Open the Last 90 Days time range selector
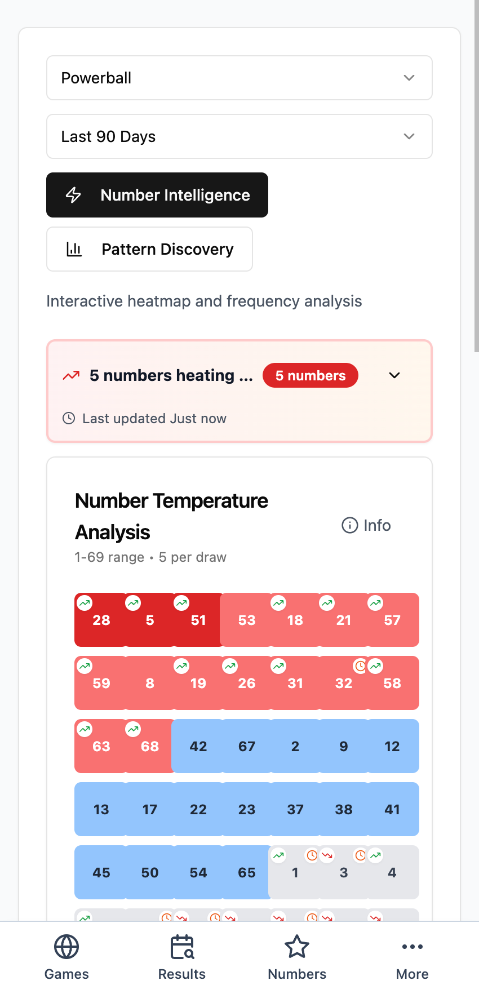 pyautogui.click(x=239, y=136)
